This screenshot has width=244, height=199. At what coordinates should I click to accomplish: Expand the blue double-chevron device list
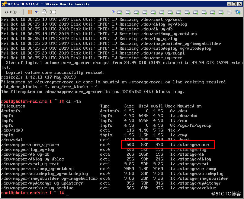113,12
